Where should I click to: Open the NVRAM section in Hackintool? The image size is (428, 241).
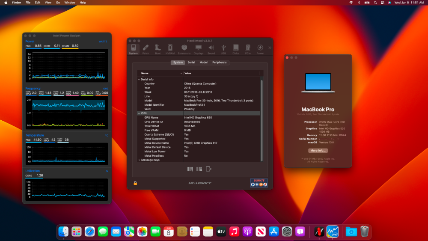pos(170,49)
